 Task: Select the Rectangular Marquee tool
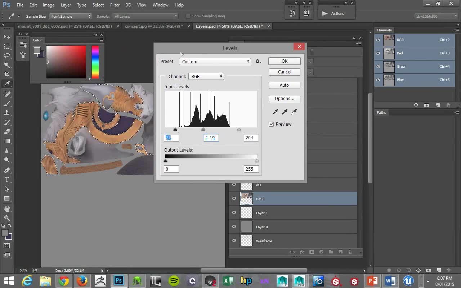click(7, 46)
